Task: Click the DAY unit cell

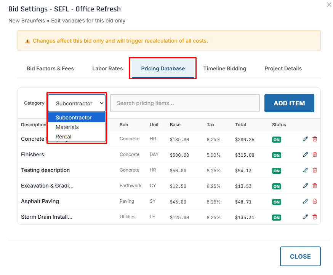Action: click(x=154, y=154)
